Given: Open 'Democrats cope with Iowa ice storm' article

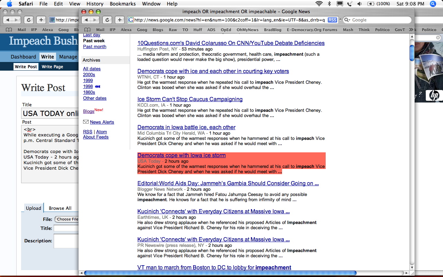Looking at the screenshot, I should 181,155.
